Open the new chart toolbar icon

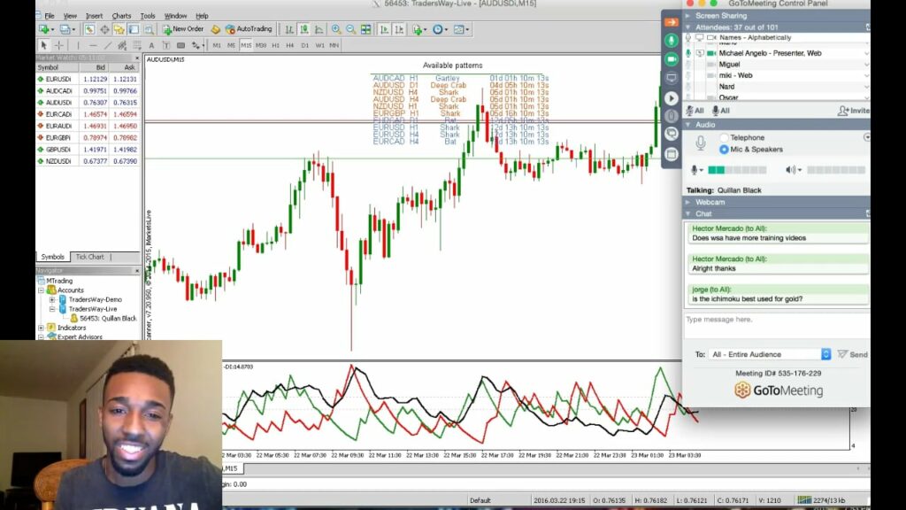click(45, 29)
